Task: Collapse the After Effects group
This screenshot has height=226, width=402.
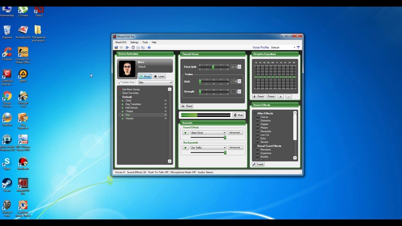Action: coord(255,113)
